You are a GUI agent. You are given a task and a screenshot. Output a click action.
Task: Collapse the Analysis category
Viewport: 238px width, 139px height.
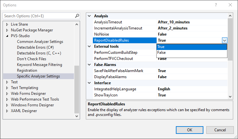pos(89,16)
